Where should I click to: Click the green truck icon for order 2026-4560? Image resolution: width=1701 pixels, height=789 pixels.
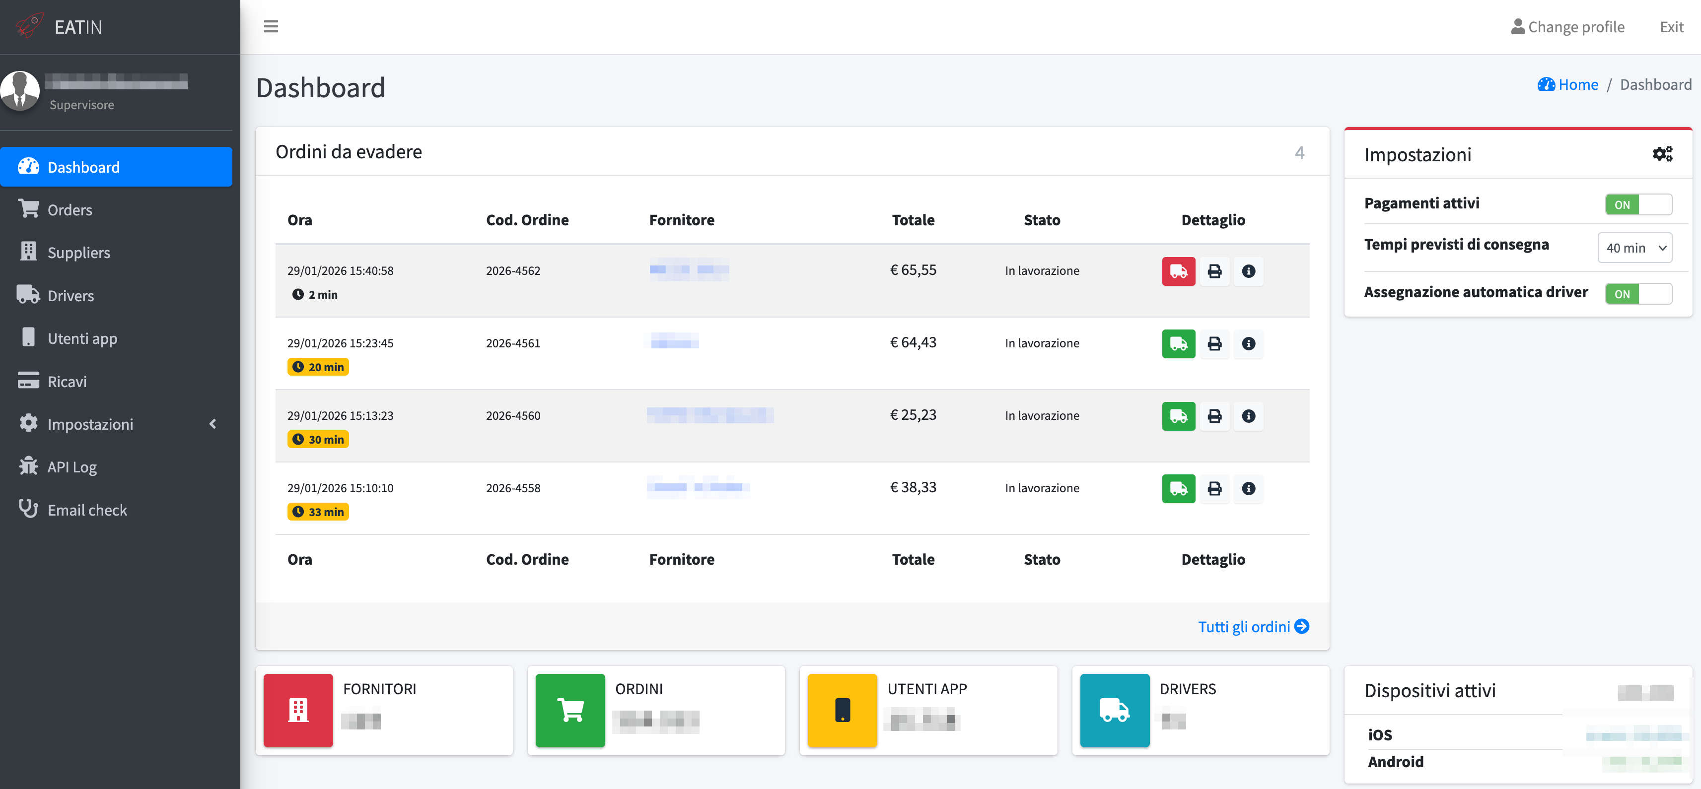coord(1179,416)
